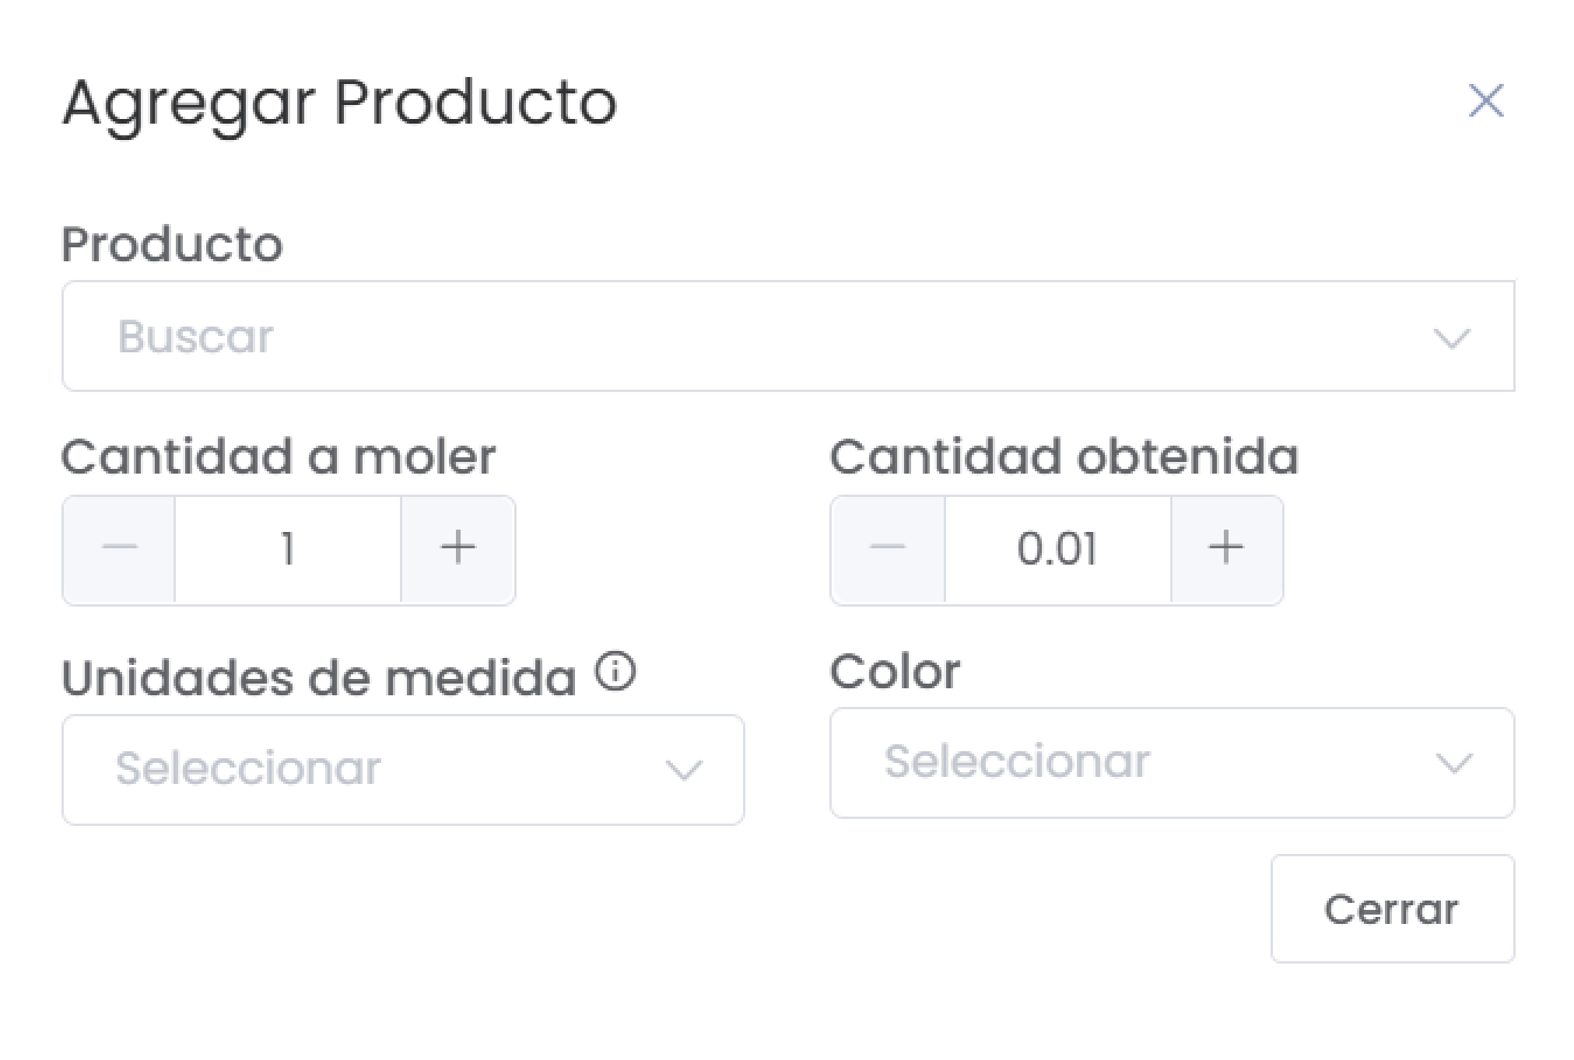The width and height of the screenshot is (1574, 1060).
Task: Click the Cerrar button
Action: coord(1392,908)
